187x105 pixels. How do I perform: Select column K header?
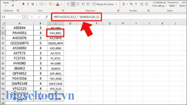(162, 23)
